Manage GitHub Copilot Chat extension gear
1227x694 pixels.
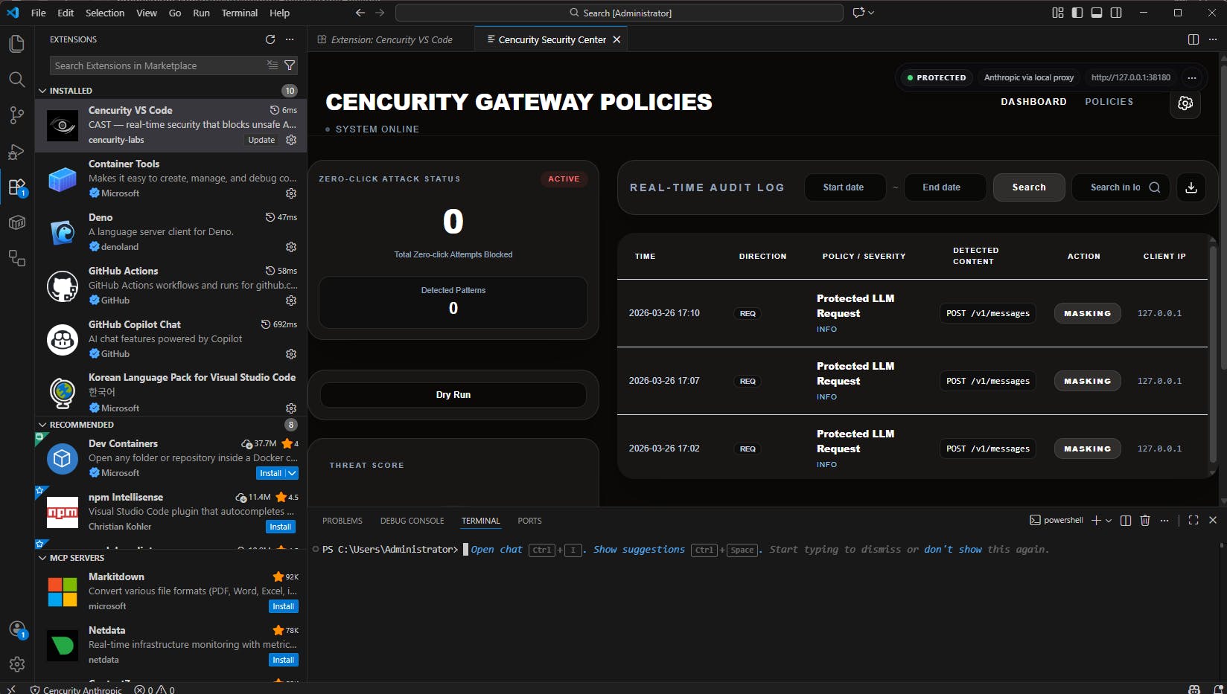(291, 354)
